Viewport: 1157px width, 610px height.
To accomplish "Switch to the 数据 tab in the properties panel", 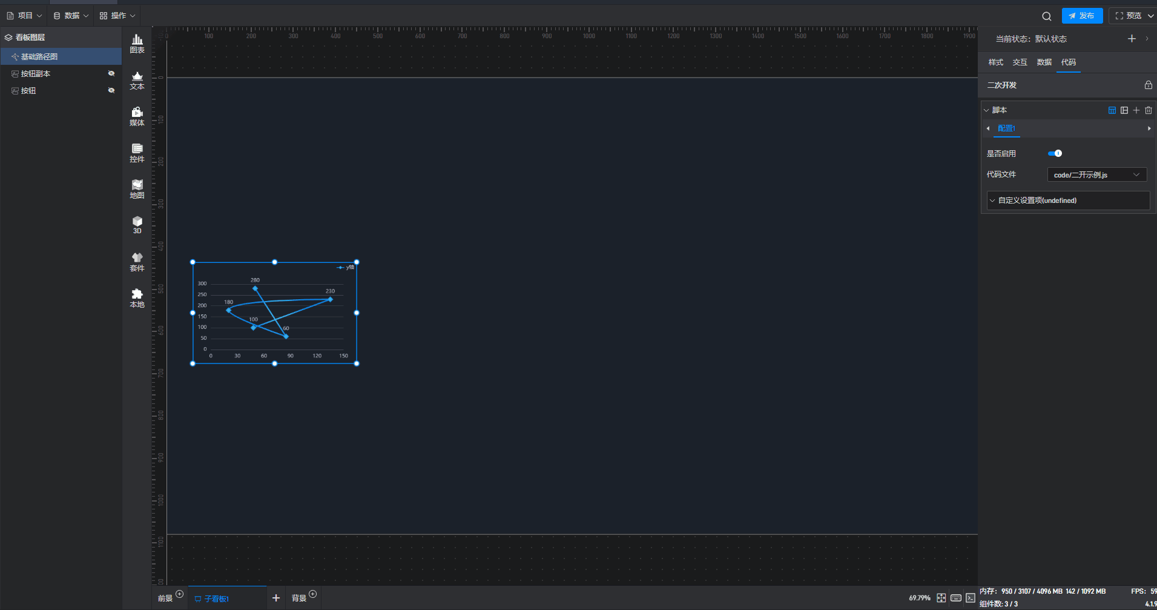I will [x=1044, y=62].
